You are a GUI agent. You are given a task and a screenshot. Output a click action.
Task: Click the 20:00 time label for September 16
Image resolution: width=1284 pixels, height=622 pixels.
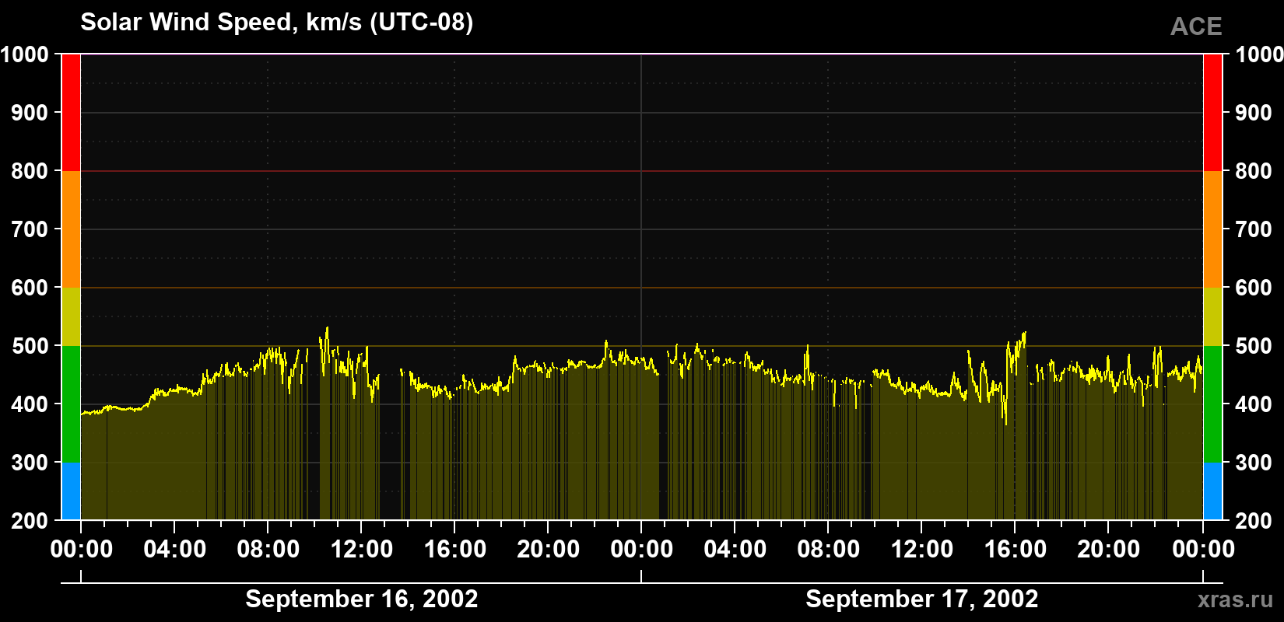click(x=548, y=549)
